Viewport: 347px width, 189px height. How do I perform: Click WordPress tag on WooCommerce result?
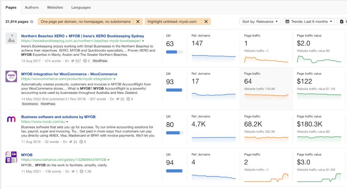pyautogui.click(x=48, y=104)
